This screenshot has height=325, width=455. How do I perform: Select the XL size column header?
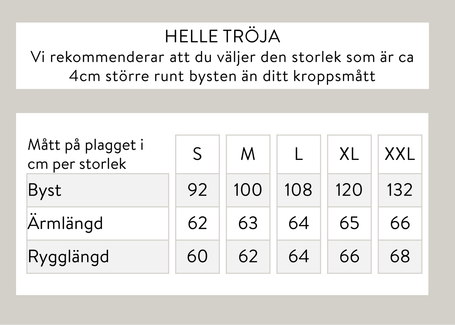point(349,154)
